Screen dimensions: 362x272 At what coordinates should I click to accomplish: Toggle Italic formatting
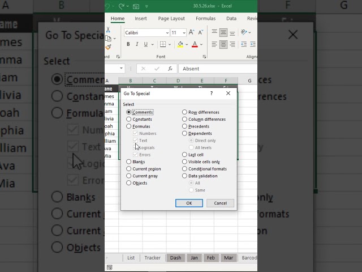pos(137,44)
